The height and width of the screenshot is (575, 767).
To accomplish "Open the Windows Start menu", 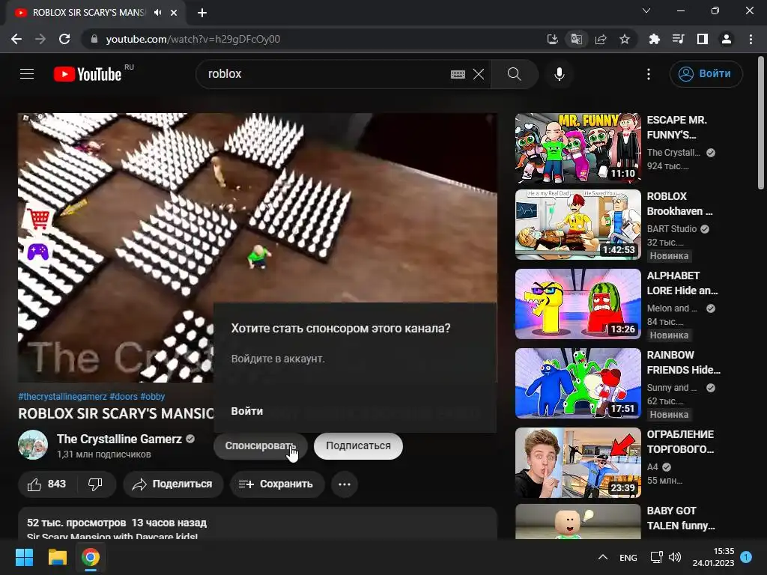I will (x=24, y=557).
